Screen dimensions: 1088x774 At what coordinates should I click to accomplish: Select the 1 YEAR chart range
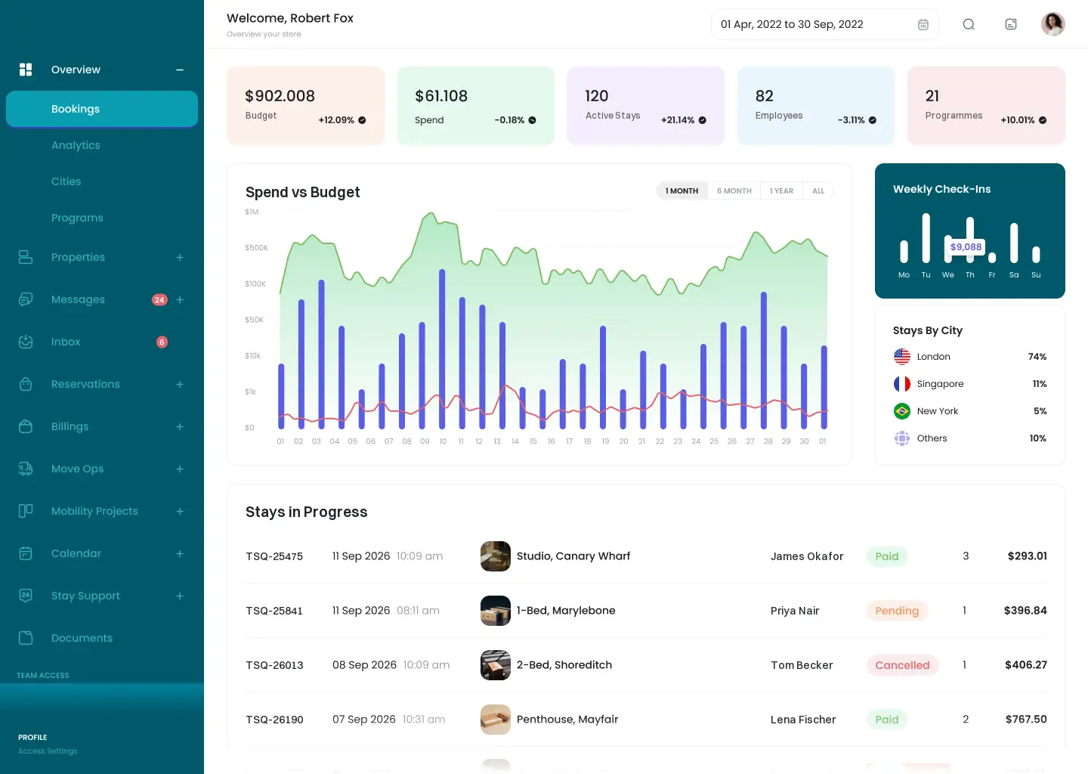[x=781, y=191]
